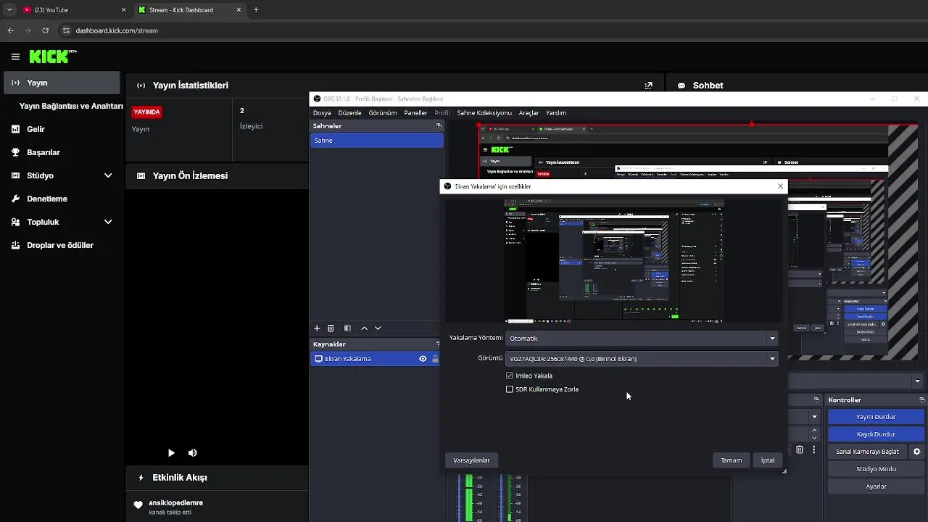Open Yayın Bağlantısı ve Anahtarı page

[x=71, y=106]
